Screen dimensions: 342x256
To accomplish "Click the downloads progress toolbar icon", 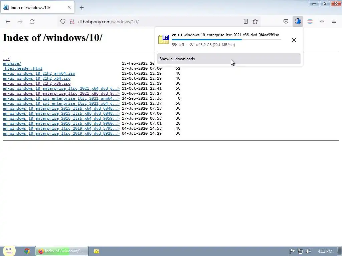I will point(298,21).
